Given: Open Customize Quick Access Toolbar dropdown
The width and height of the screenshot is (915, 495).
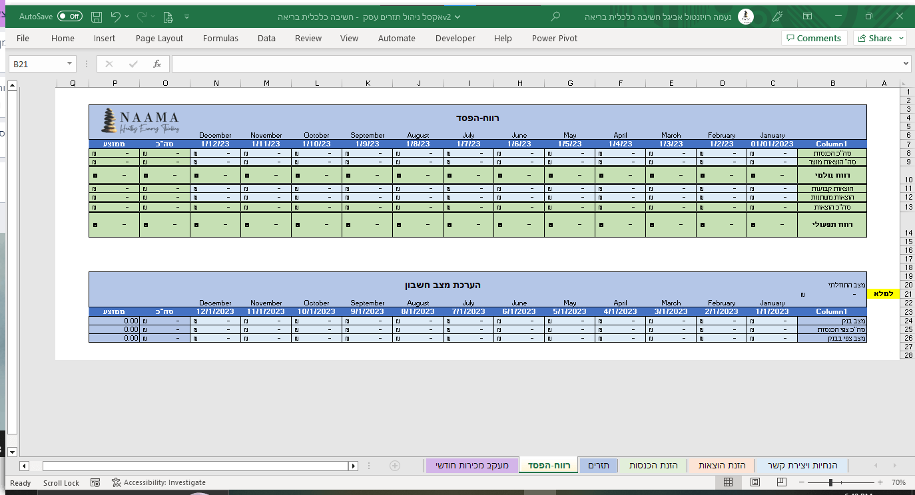Looking at the screenshot, I should (186, 16).
